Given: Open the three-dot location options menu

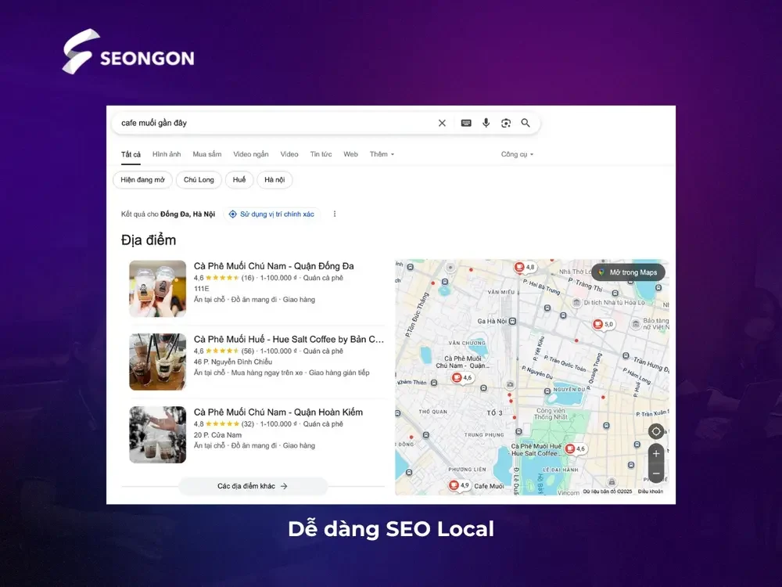Looking at the screenshot, I should pos(335,214).
